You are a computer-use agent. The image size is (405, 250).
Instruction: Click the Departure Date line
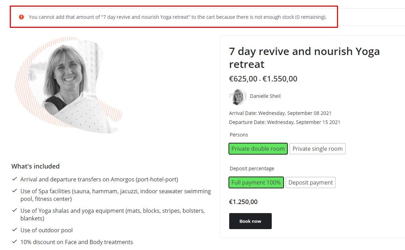(x=284, y=122)
